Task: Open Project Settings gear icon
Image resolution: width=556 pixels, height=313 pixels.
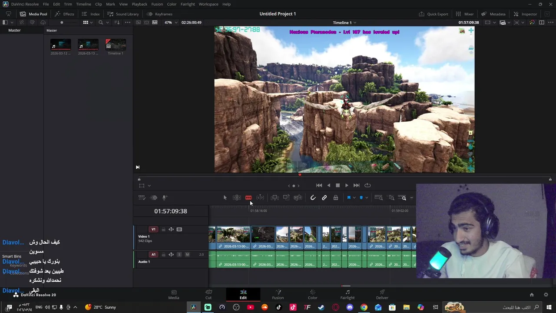Action: (546, 295)
